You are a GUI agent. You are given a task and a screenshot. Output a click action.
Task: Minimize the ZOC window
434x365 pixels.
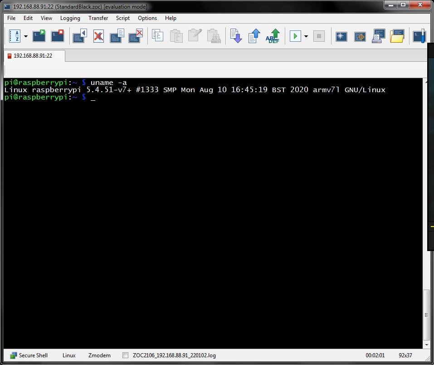click(x=391, y=5)
